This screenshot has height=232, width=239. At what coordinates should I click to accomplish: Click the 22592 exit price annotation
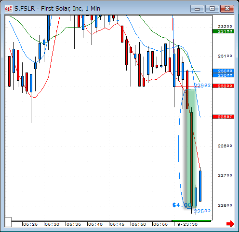(x=202, y=211)
